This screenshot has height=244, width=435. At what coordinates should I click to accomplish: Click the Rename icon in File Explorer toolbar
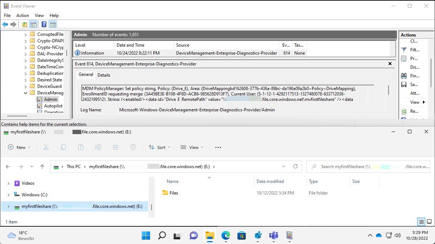click(98, 147)
